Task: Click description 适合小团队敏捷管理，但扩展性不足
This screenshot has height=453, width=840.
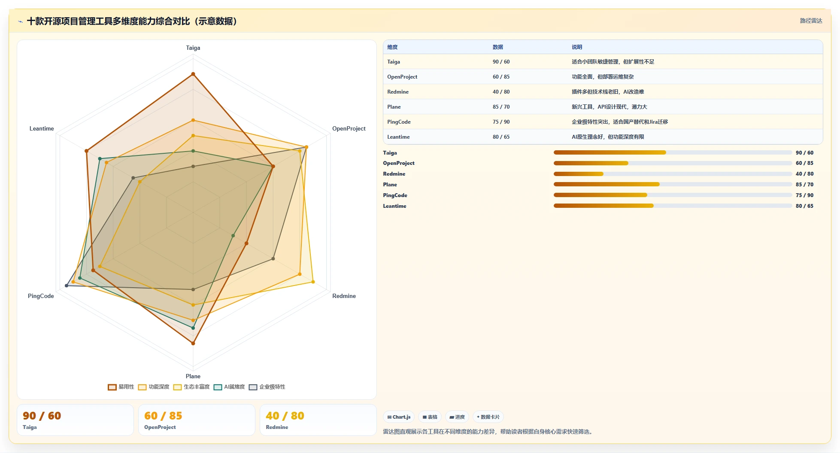Action: 613,62
